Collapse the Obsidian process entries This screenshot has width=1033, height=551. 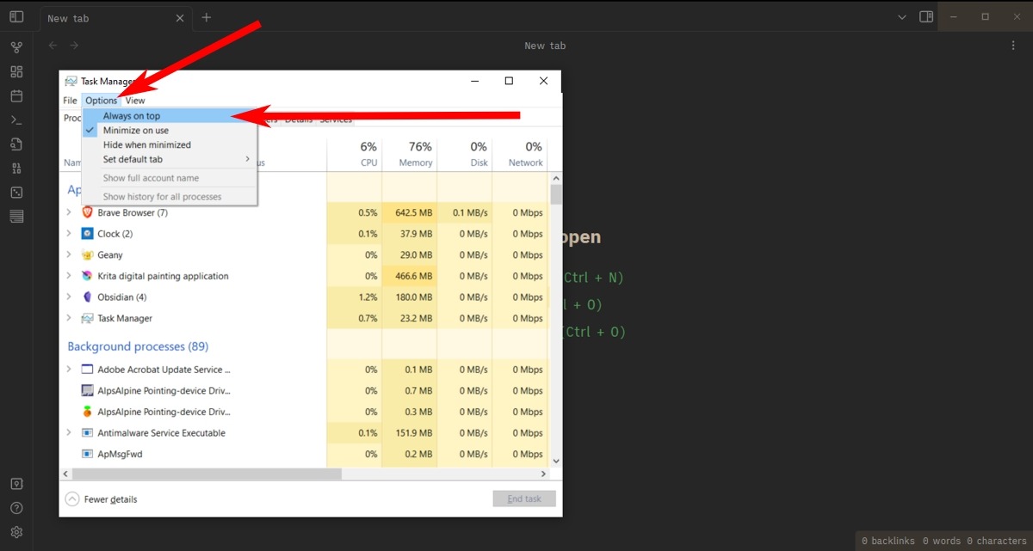[x=70, y=297]
